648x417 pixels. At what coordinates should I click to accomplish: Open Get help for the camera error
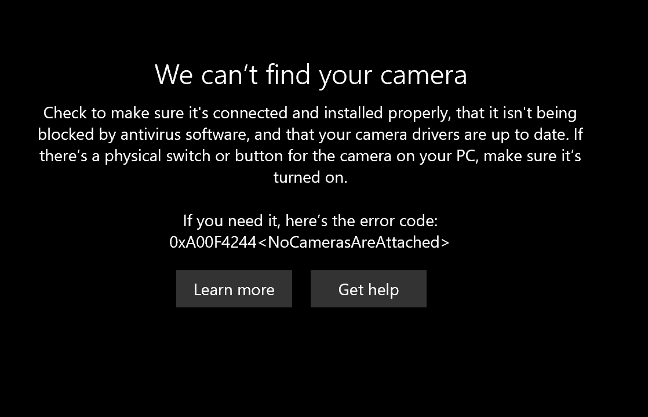click(368, 289)
